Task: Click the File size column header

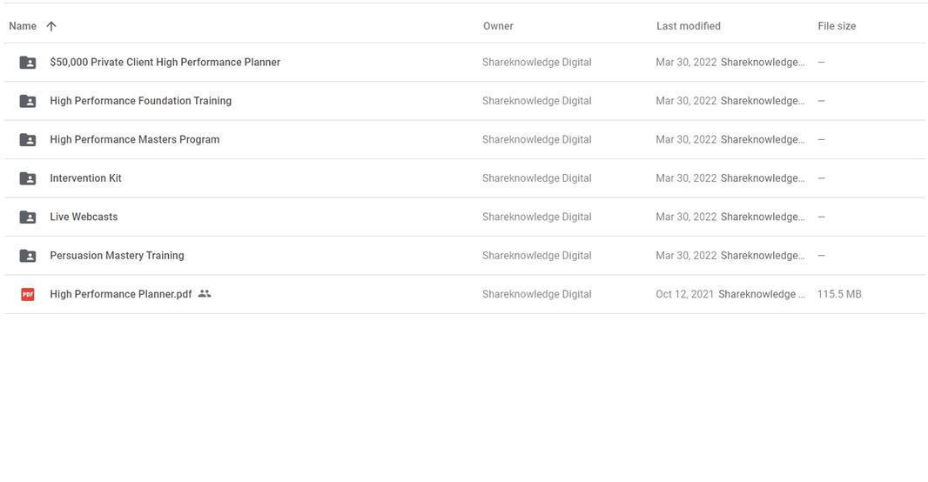Action: [x=837, y=26]
